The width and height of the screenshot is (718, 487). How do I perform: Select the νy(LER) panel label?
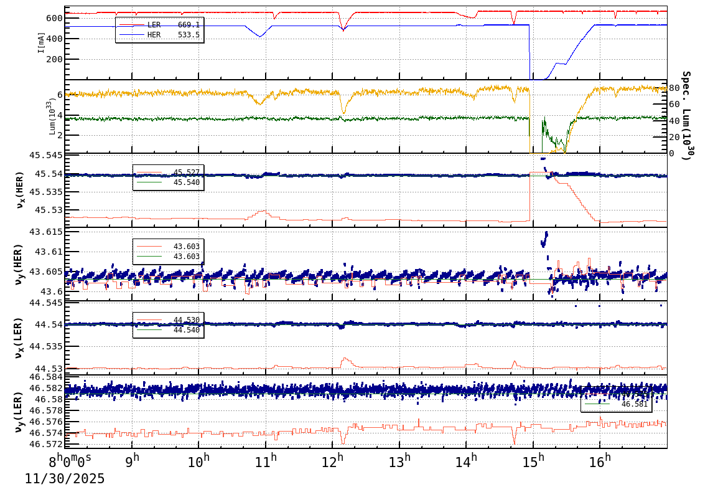click(18, 410)
